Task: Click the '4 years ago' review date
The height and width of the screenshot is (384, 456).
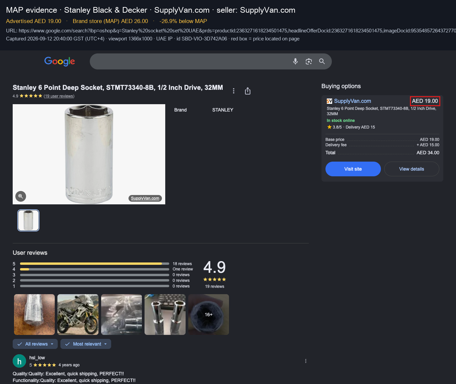Action: click(x=69, y=365)
